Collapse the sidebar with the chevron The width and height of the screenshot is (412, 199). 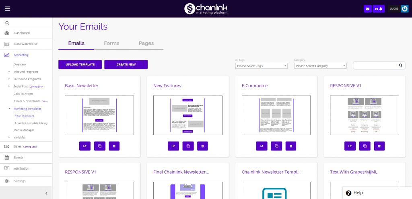tap(47, 193)
